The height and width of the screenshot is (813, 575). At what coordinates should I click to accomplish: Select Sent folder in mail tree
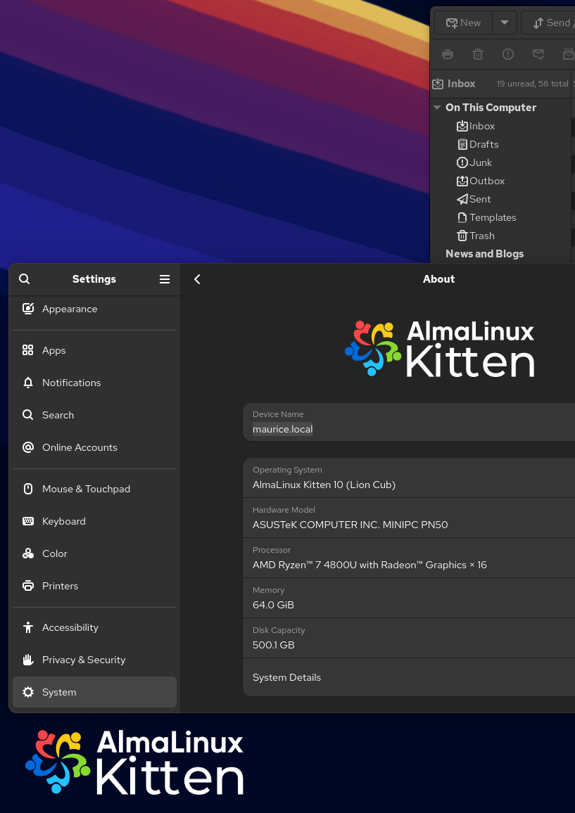point(501,199)
